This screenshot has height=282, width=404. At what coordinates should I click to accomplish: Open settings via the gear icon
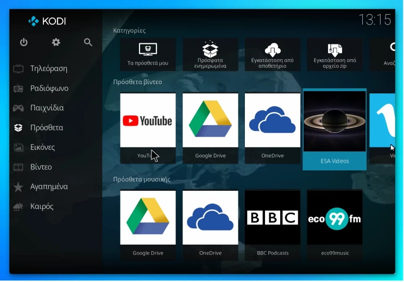tap(56, 42)
